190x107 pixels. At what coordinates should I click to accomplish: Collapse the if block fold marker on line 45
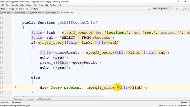[12, 43]
